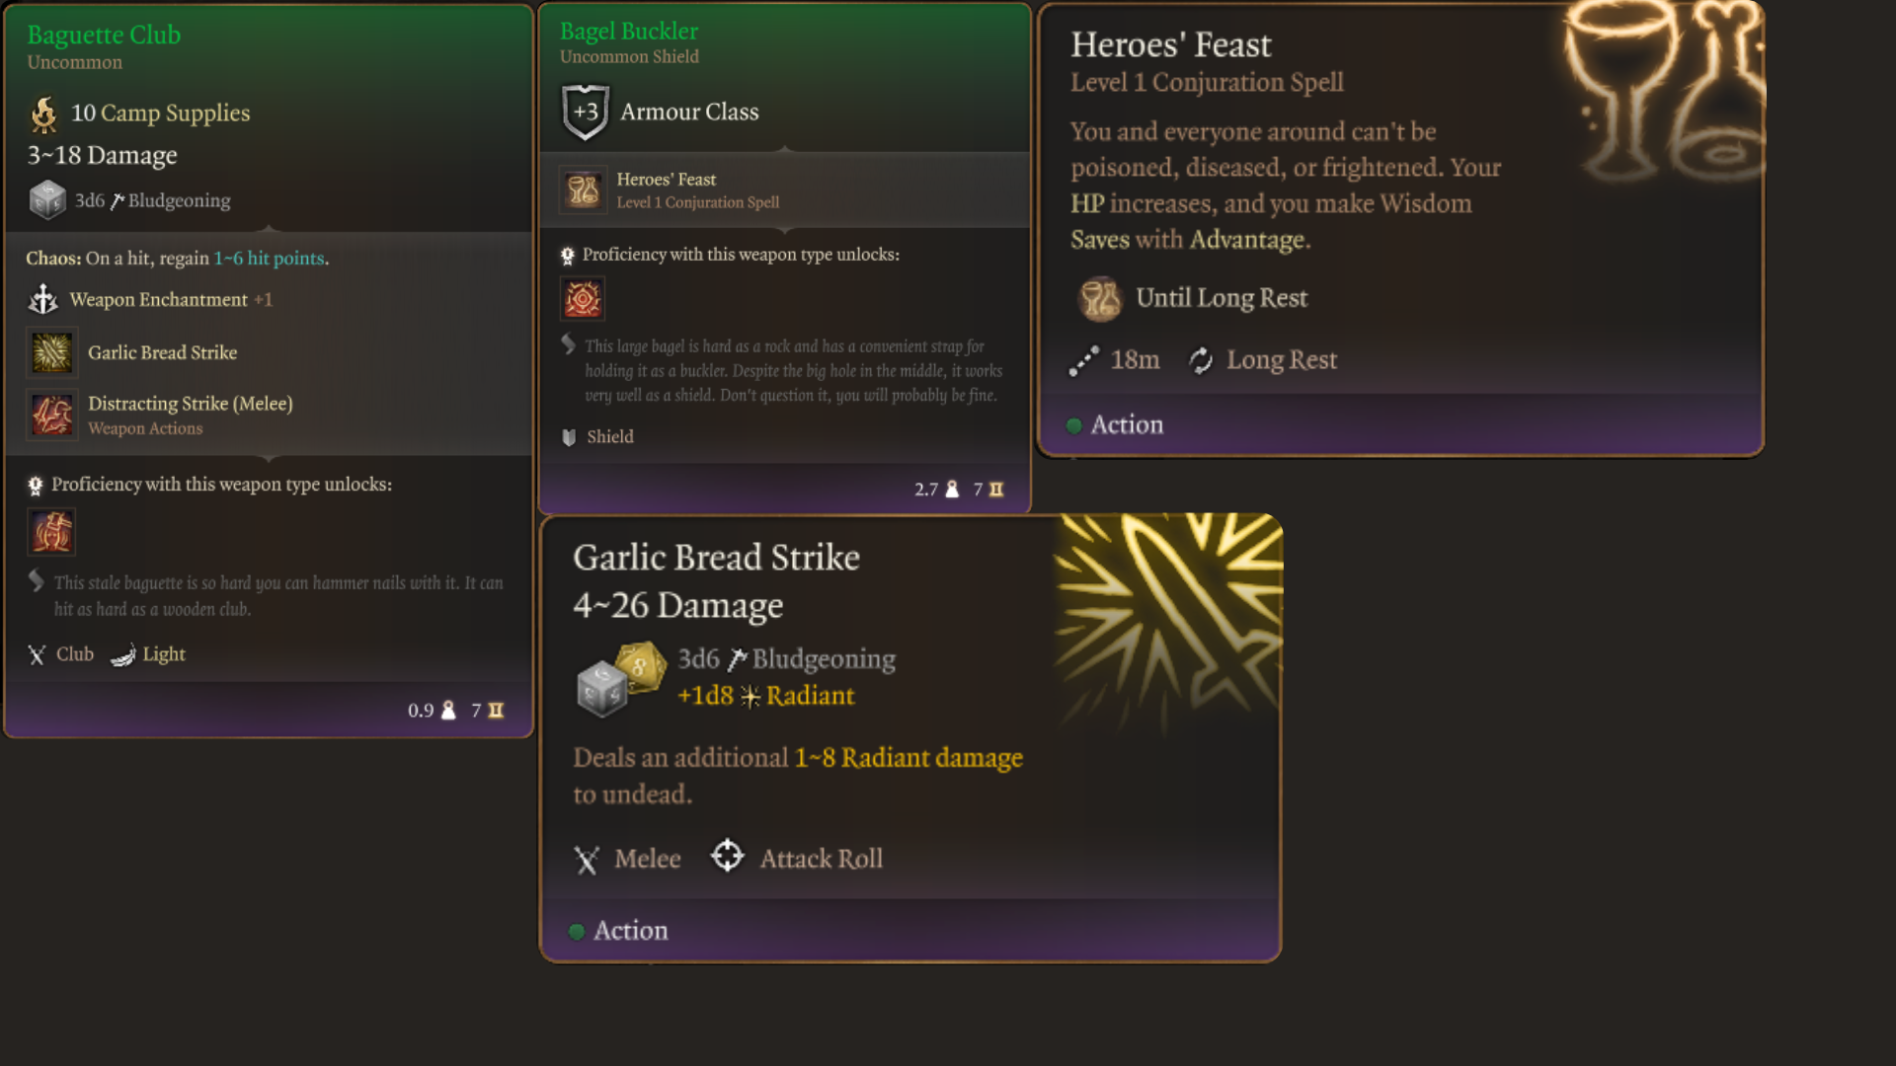Click the Bagel Buckler title

click(629, 32)
